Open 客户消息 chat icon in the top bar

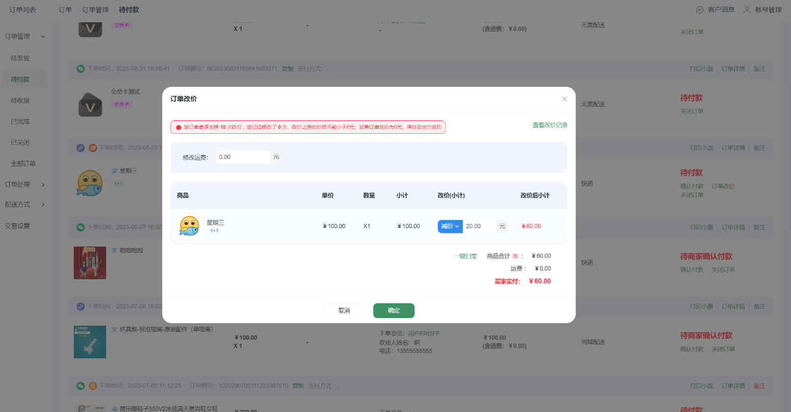click(700, 10)
